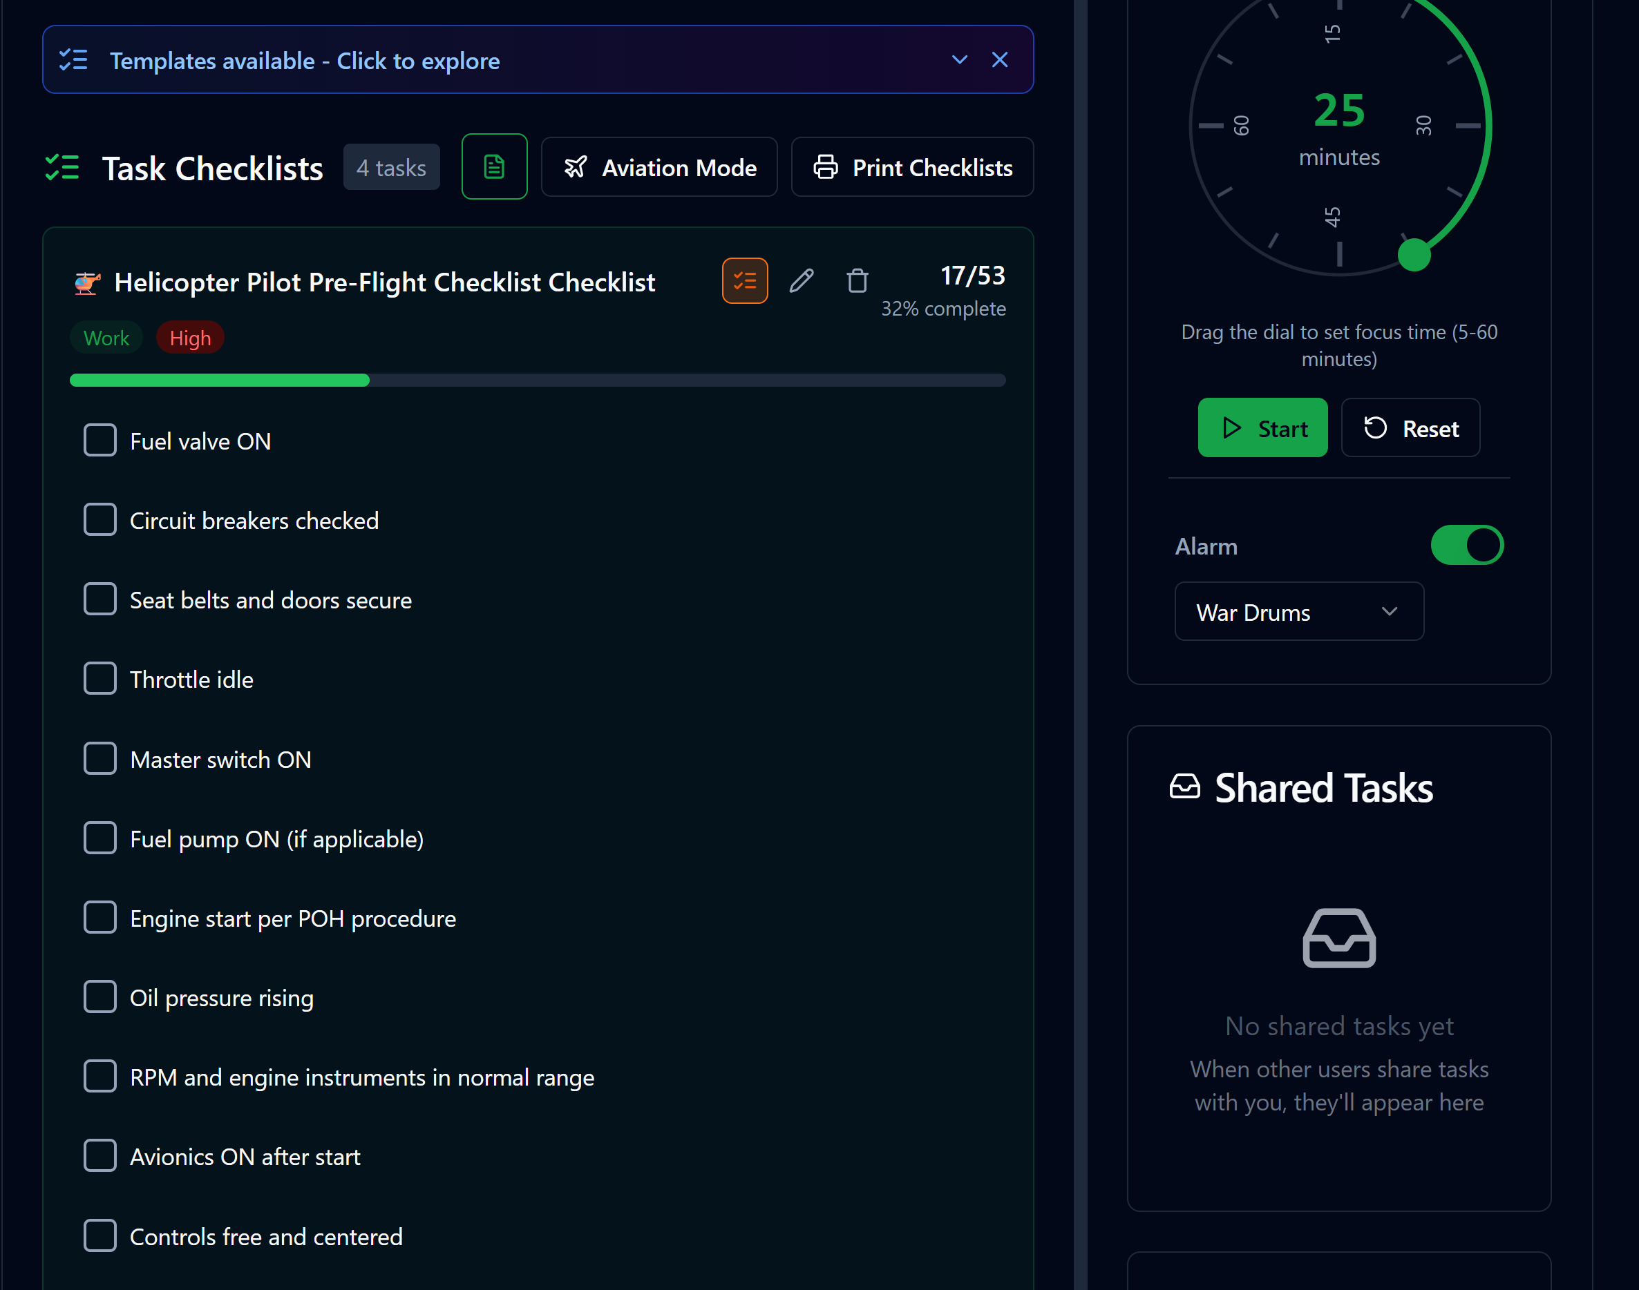Click the airplane icon in Aviation Mode
This screenshot has width=1639, height=1290.
pos(576,167)
